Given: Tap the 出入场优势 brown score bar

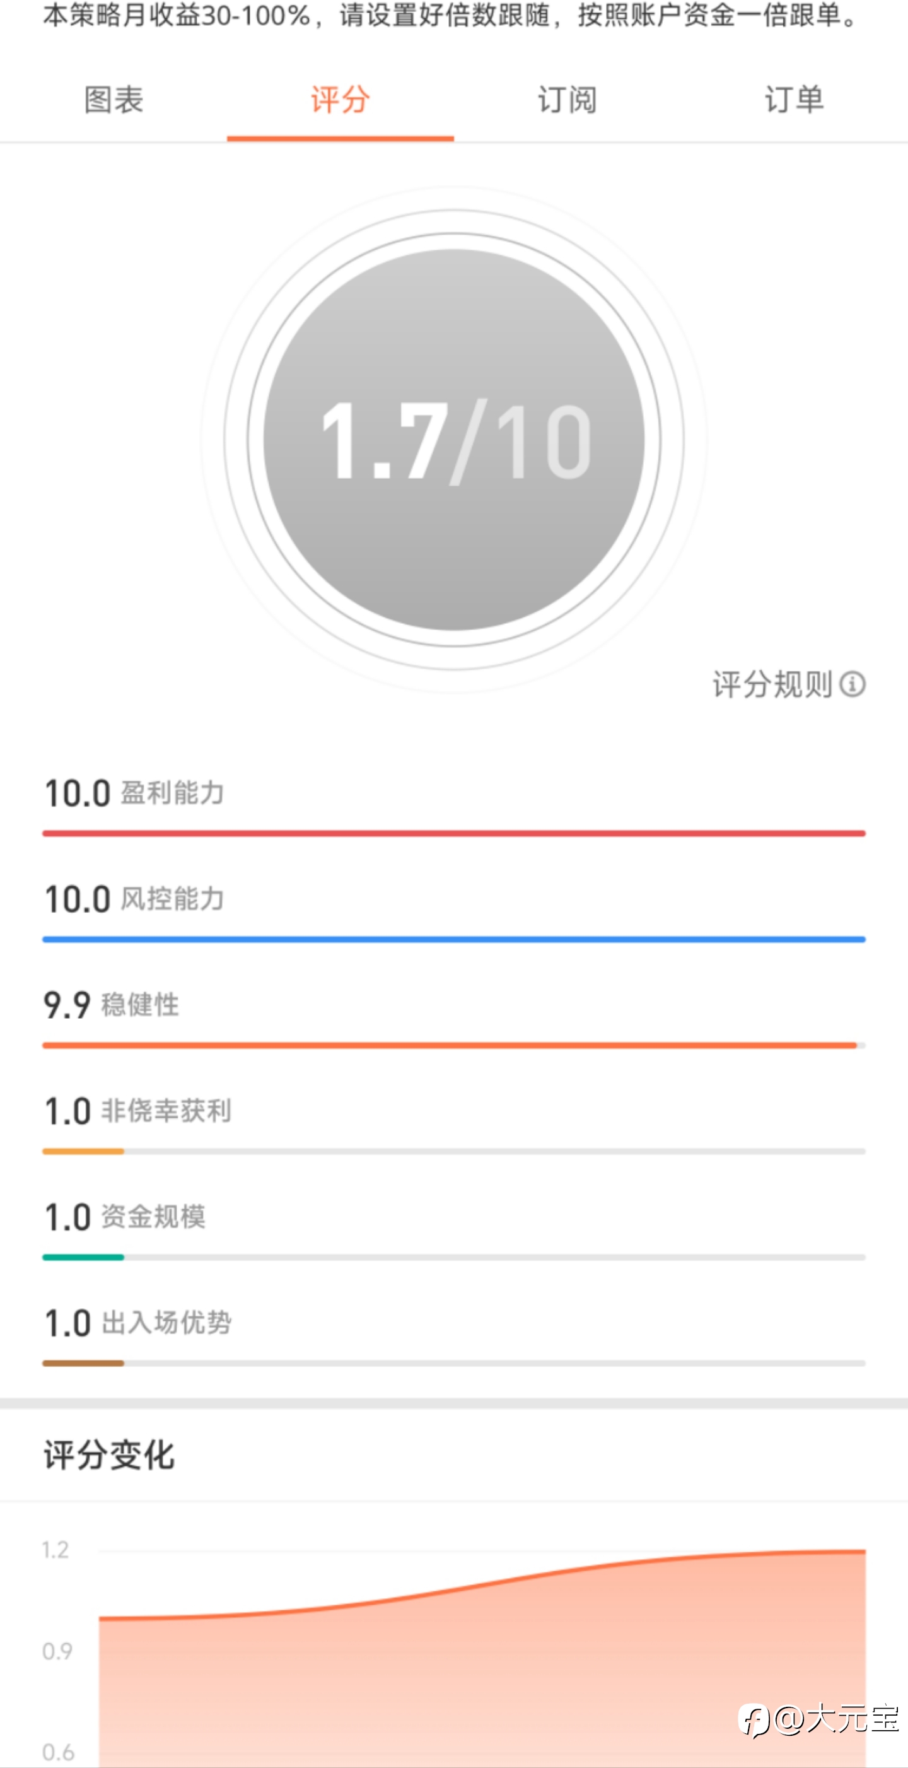Looking at the screenshot, I should click(453, 1363).
